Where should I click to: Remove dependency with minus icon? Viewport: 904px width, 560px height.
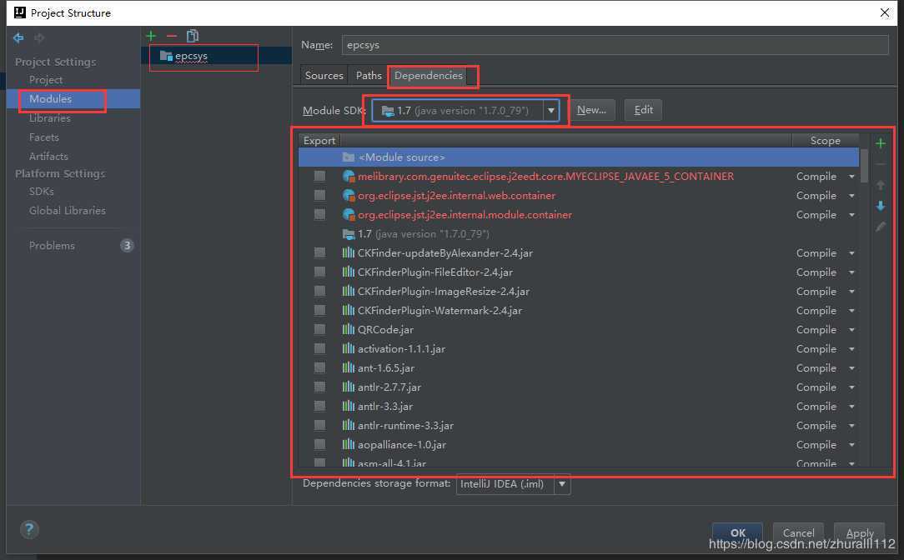[x=881, y=164]
